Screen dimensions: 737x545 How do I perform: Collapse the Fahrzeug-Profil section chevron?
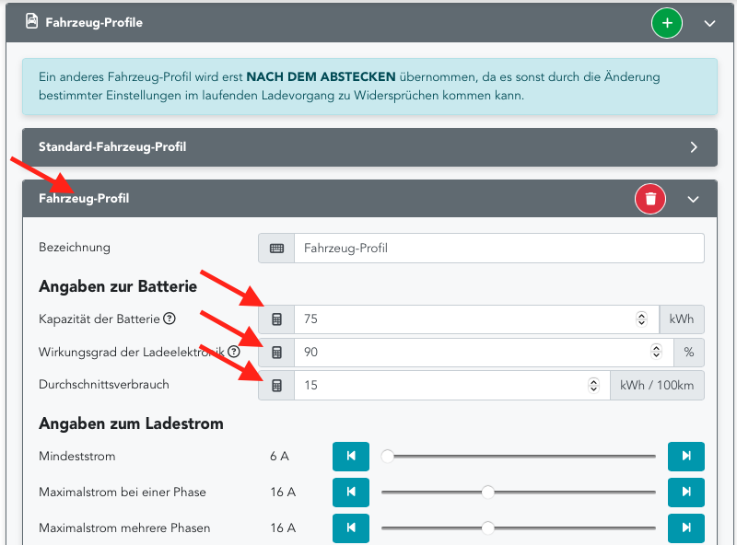pos(694,198)
